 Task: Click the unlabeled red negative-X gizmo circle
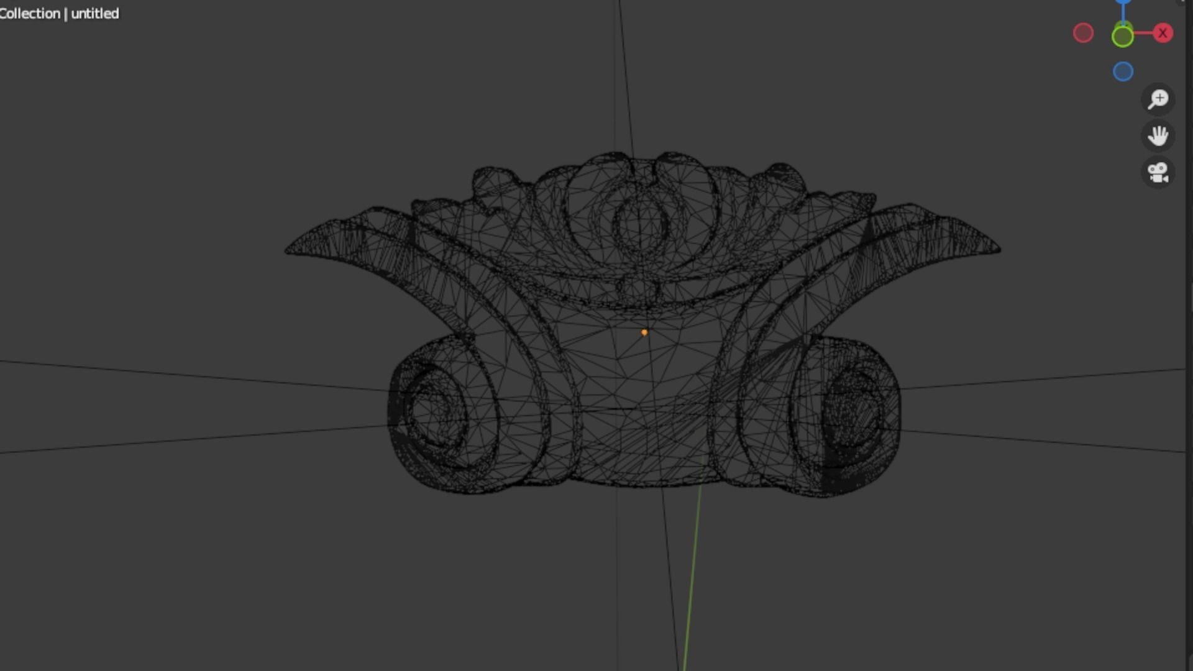point(1083,33)
